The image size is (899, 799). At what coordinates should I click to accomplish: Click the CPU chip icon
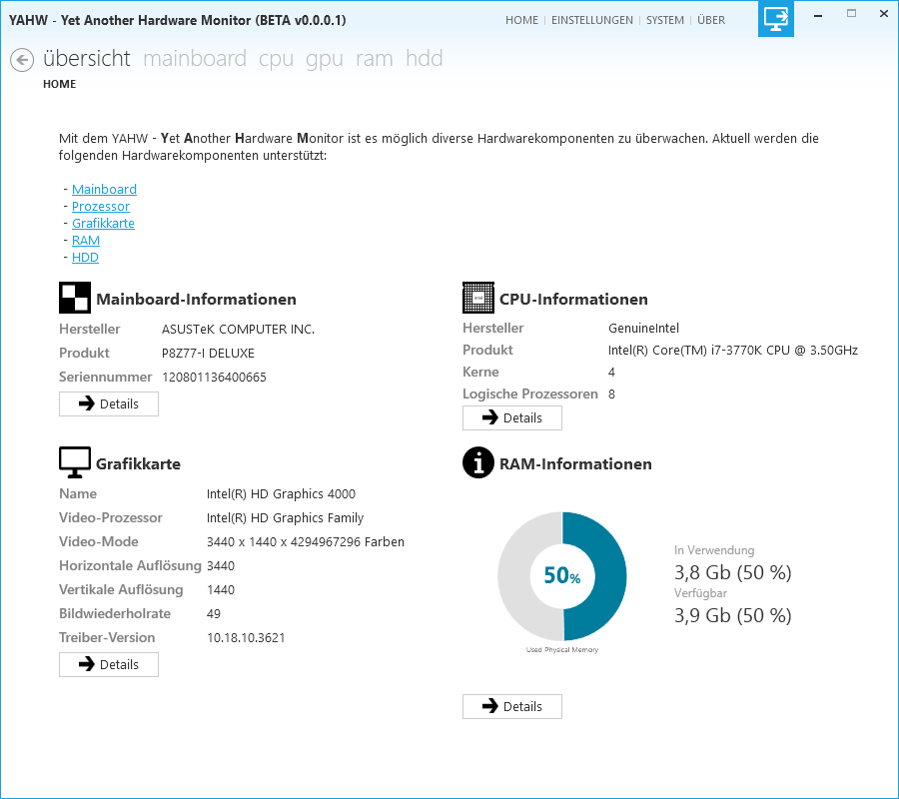click(478, 298)
